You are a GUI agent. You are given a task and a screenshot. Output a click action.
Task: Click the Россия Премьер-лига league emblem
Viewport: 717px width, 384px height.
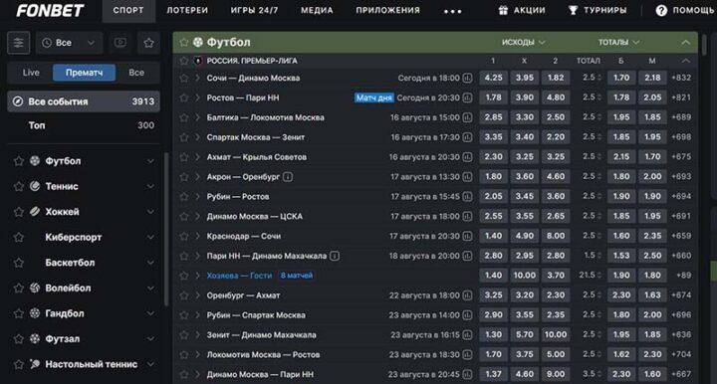(x=198, y=61)
